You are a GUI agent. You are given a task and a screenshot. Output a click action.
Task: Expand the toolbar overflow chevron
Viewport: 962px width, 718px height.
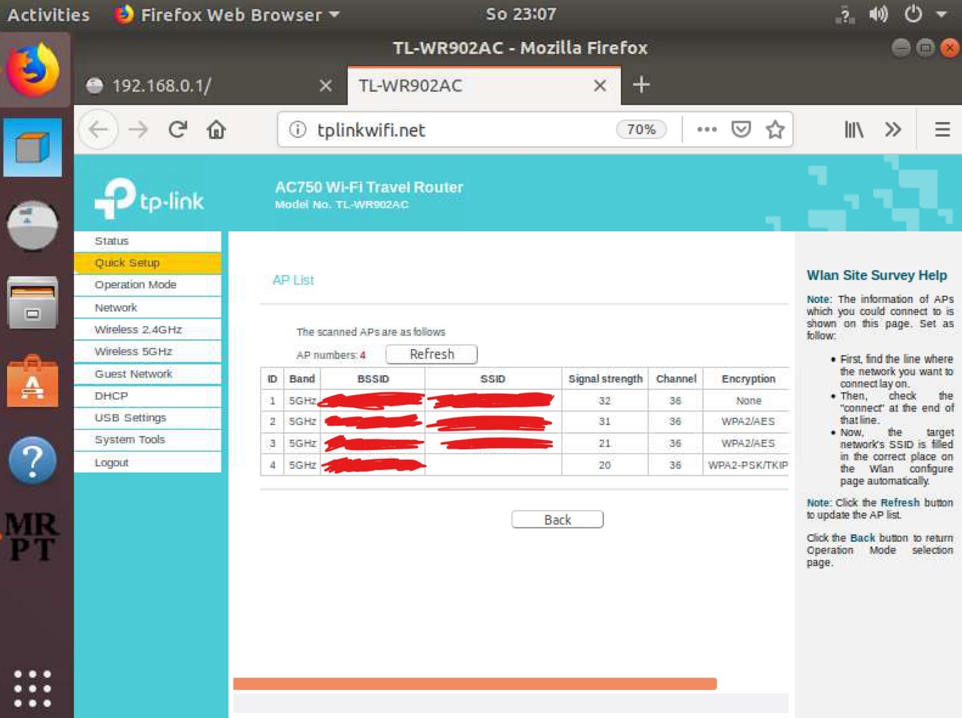point(893,130)
